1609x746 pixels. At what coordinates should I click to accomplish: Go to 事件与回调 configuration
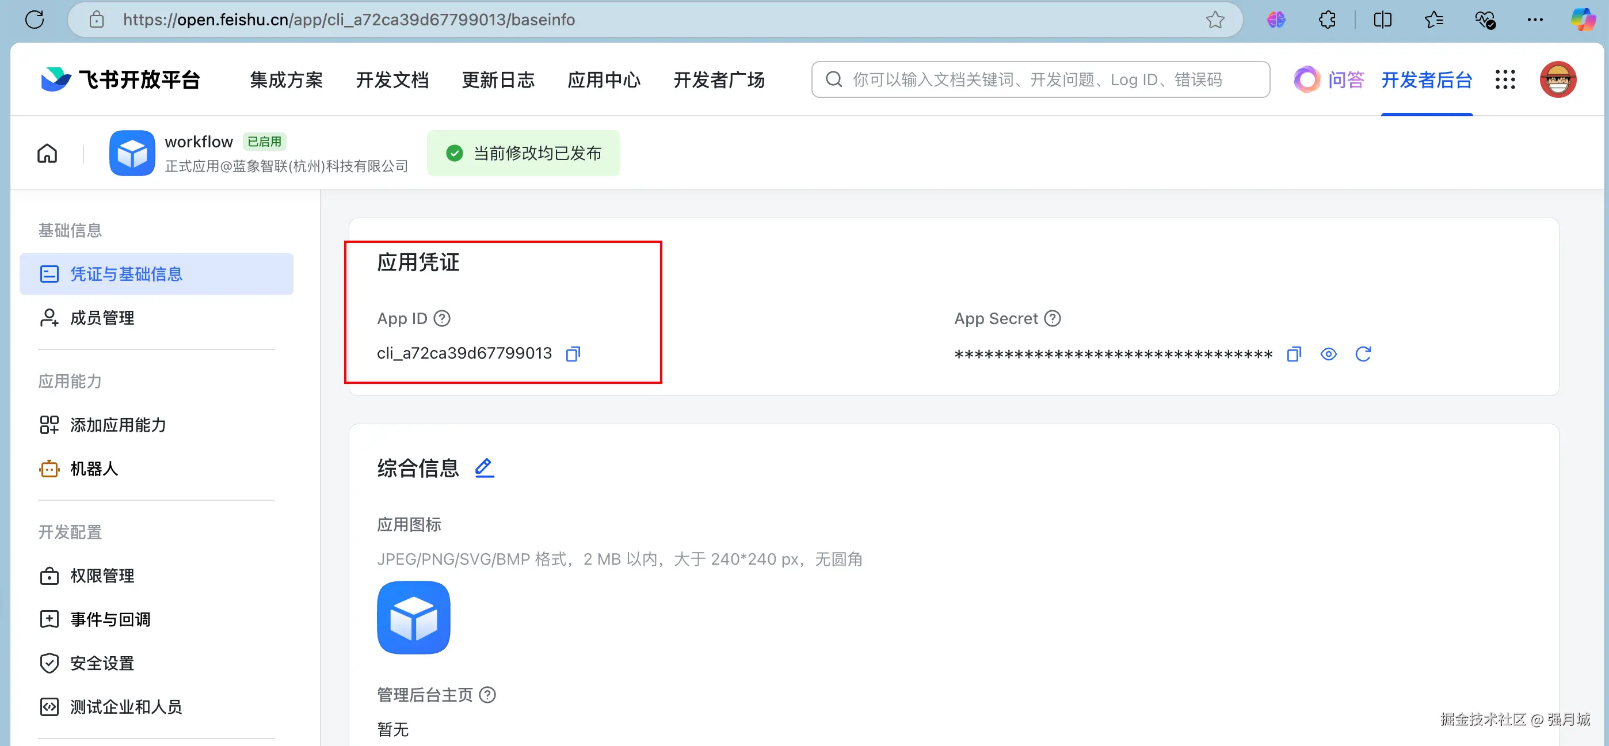pos(110,619)
